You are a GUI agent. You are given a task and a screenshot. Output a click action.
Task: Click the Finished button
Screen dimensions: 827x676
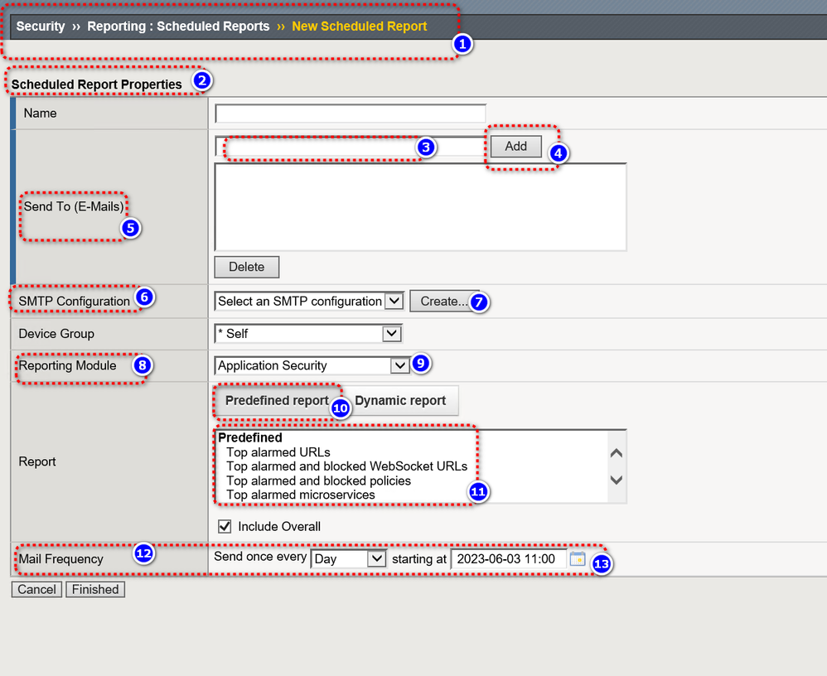pos(95,589)
